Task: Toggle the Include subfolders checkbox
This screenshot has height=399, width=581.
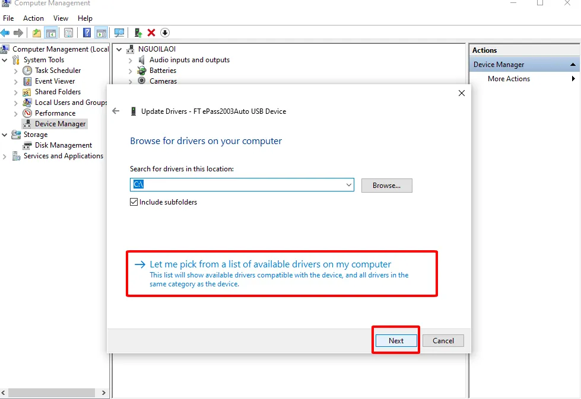Action: pos(134,202)
